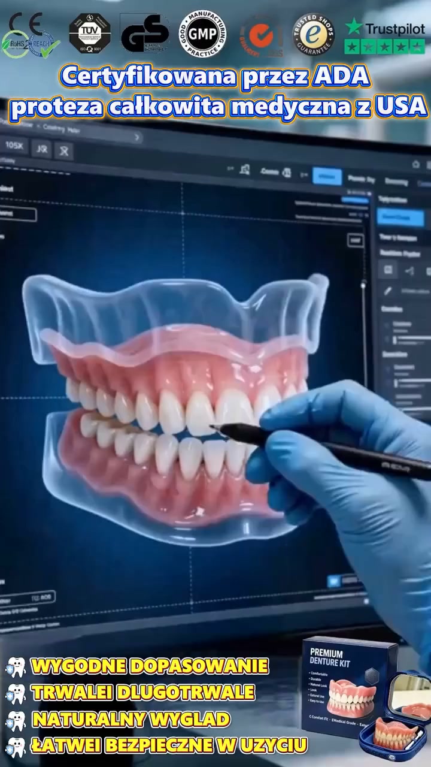The height and width of the screenshot is (767, 431).
Task: Click the green RoHS badge
Action: coord(14,44)
